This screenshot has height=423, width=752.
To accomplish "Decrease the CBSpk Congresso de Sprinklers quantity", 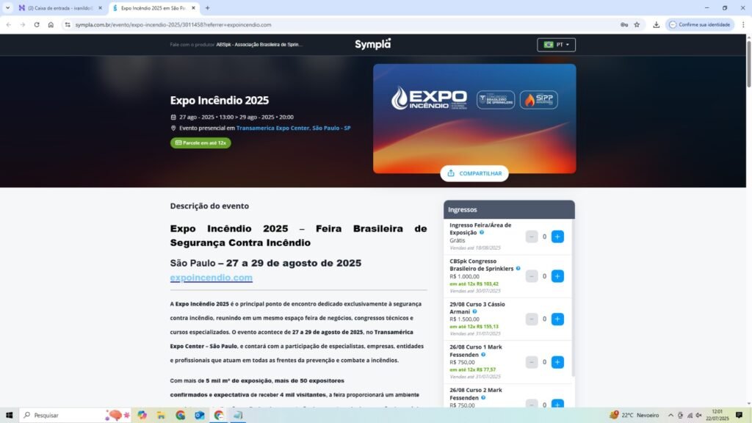I will (532, 276).
